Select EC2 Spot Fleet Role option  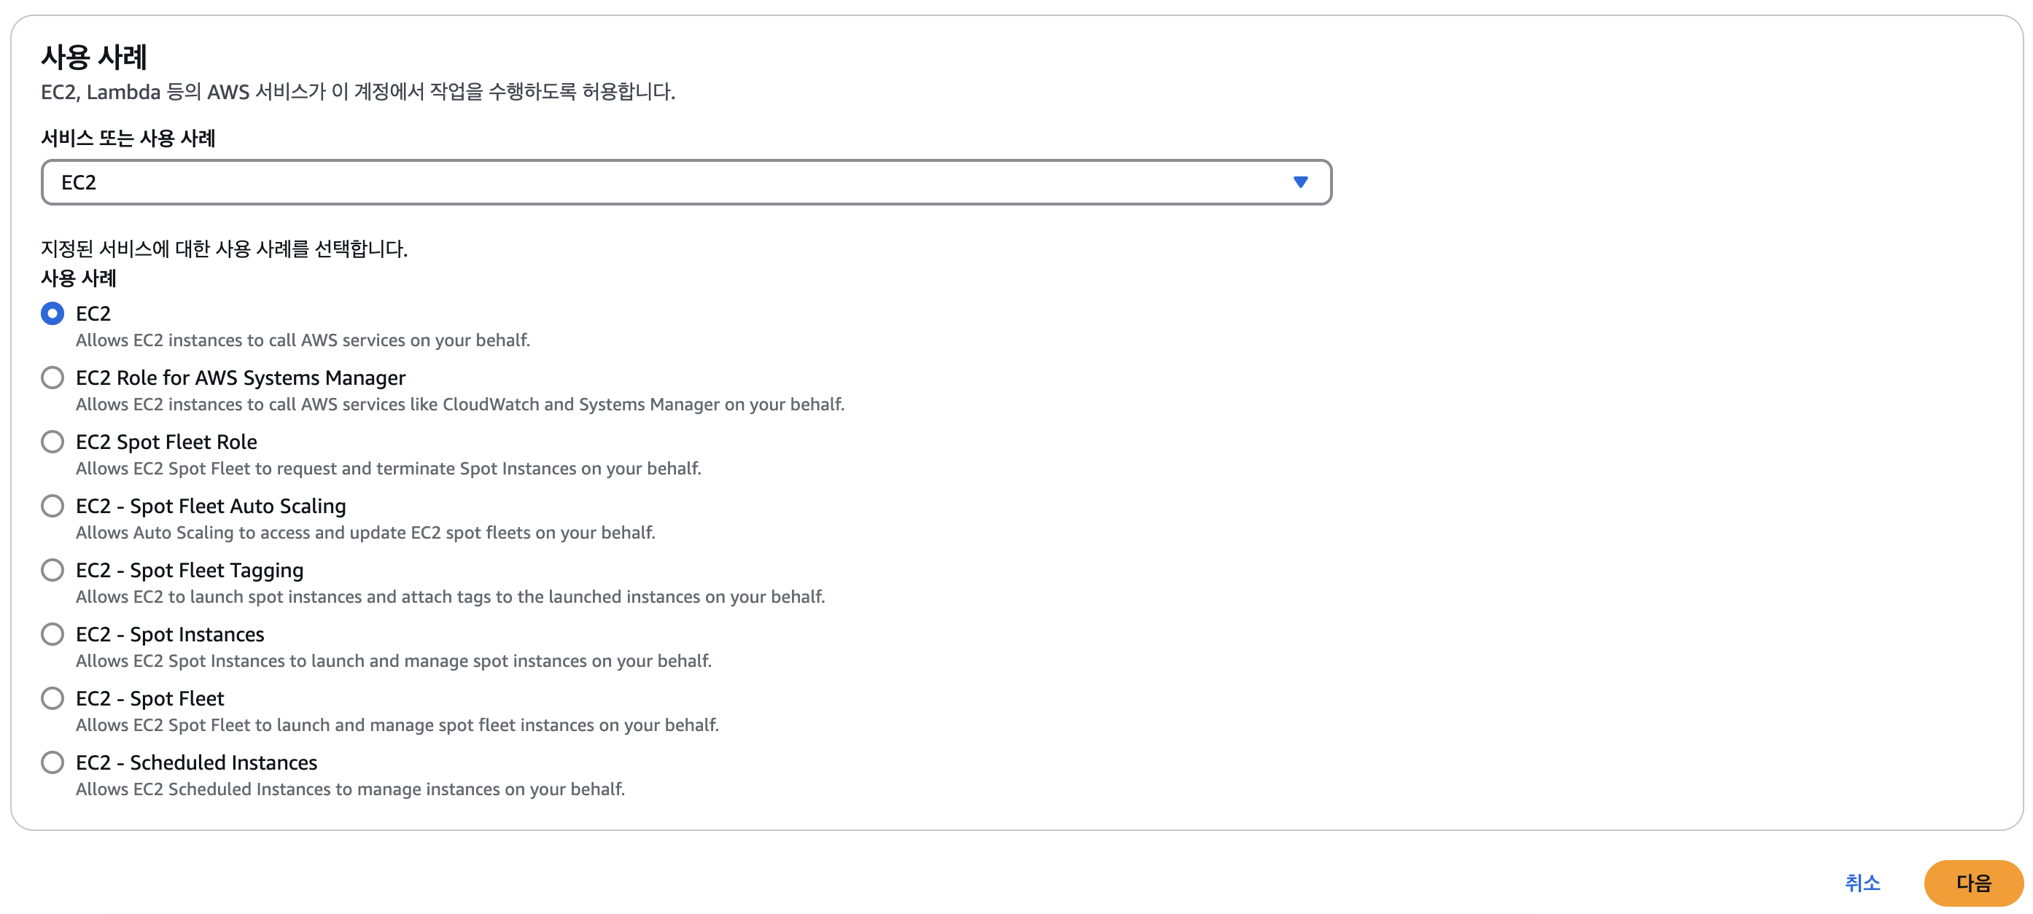point(52,442)
